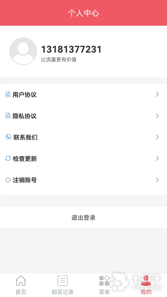Image resolution: width=167 pixels, height=297 pixels.
Task: Tap the power icon beside 注销账号
Action: pos(8,180)
